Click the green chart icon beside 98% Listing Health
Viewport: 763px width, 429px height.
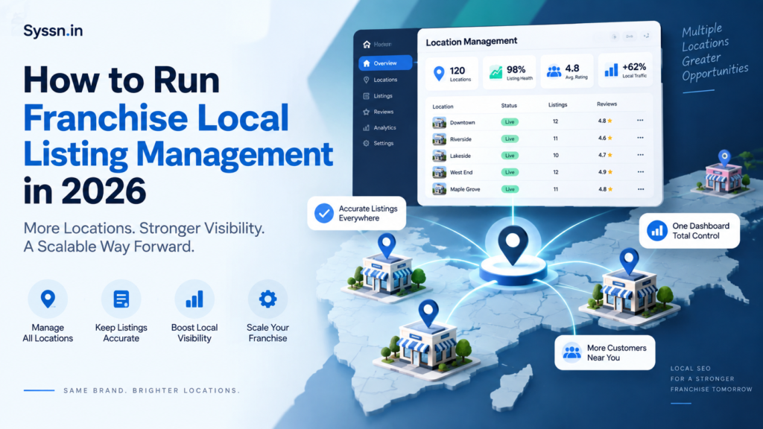(x=496, y=72)
